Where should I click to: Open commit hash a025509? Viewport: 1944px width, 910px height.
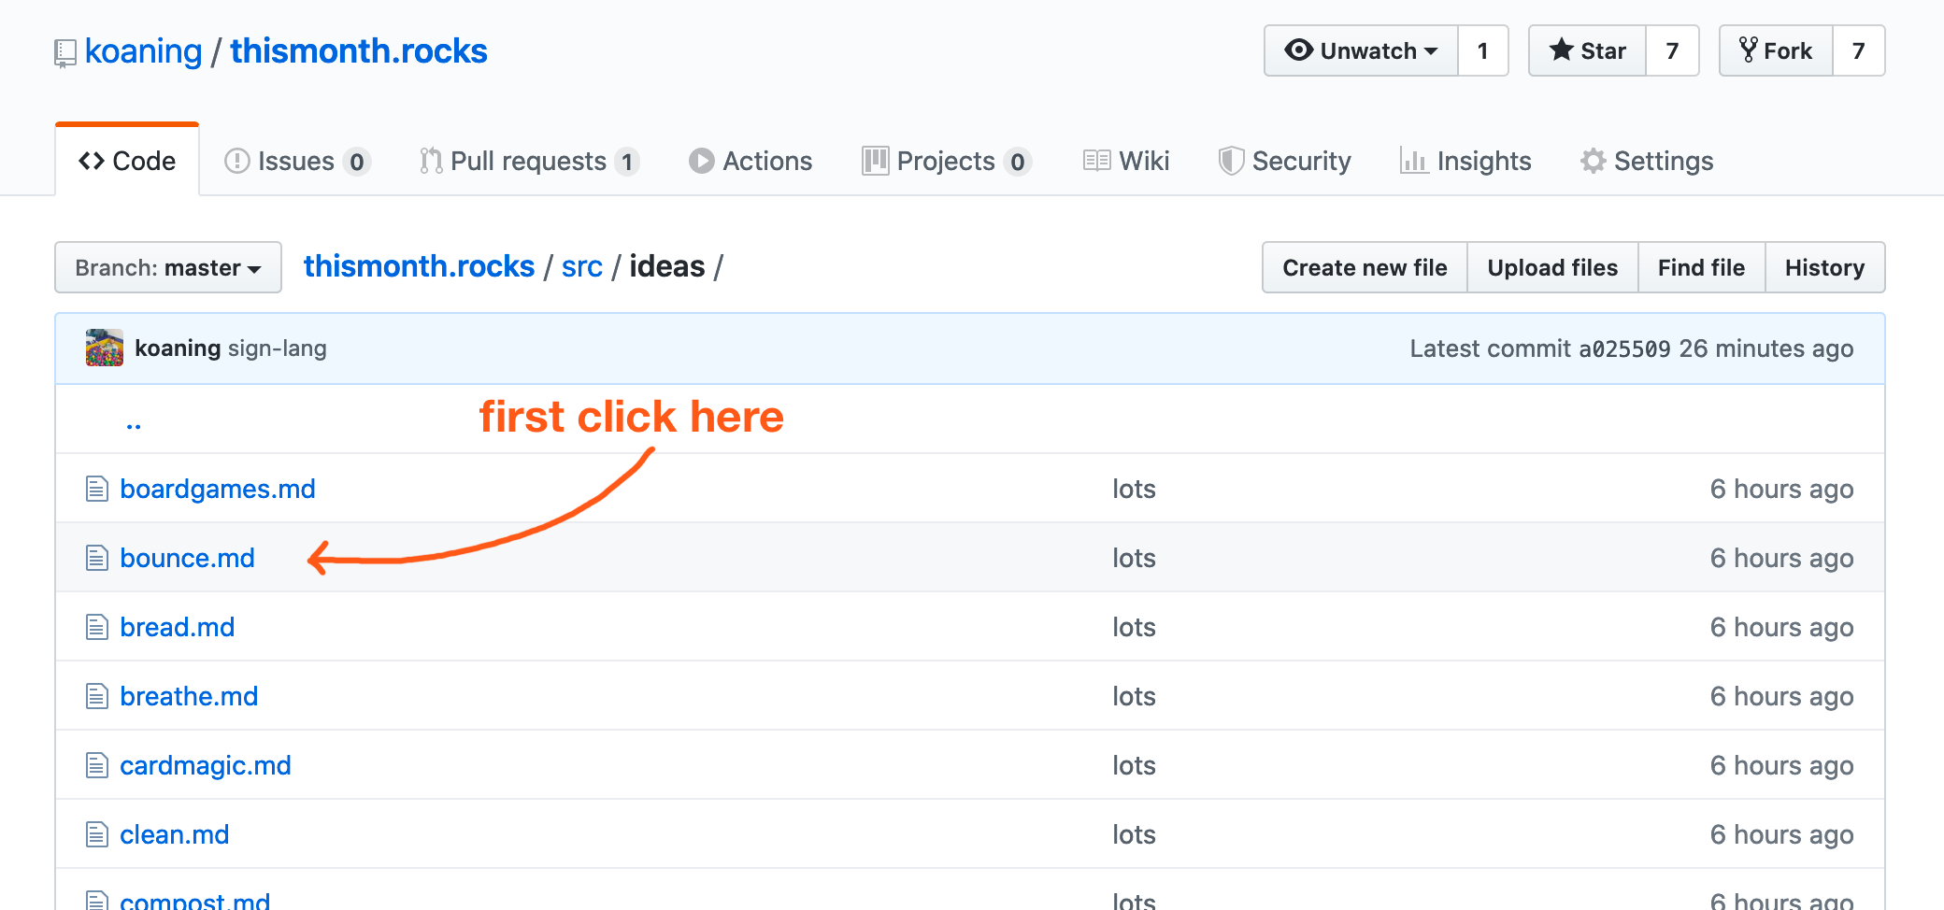click(1624, 348)
